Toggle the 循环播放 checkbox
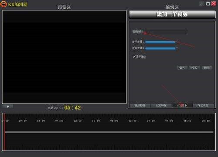This screenshot has width=218, height=157. coord(134,57)
